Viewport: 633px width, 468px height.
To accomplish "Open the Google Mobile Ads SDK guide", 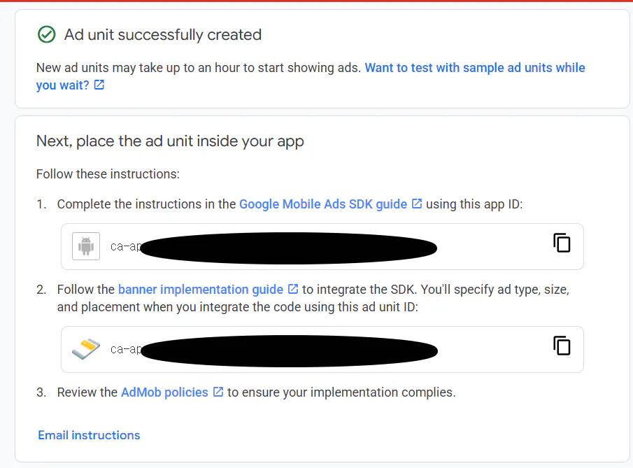I will tap(323, 204).
